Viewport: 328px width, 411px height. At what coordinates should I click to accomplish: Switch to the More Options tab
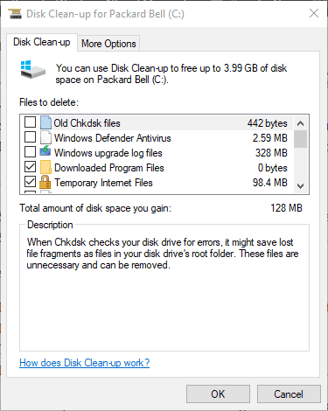[x=108, y=44]
